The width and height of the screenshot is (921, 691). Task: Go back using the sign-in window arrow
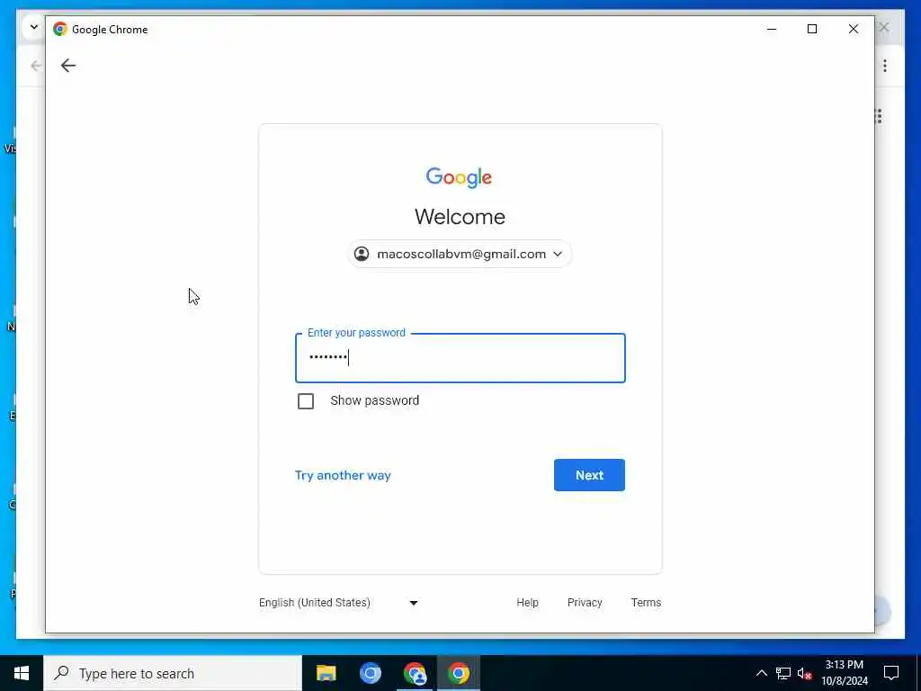[68, 65]
